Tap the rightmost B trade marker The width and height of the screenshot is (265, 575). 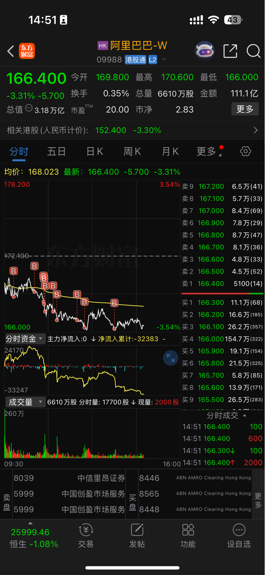[114, 303]
